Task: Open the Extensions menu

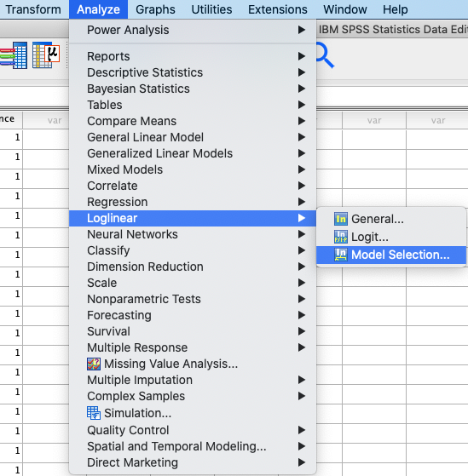Action: [x=277, y=9]
